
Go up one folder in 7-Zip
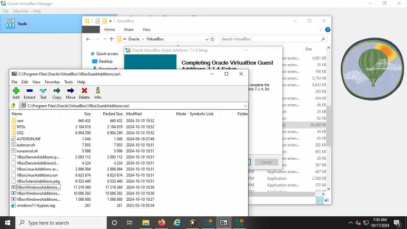pos(13,106)
